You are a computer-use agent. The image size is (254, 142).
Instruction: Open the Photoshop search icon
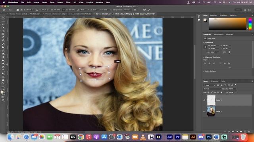click(245, 10)
